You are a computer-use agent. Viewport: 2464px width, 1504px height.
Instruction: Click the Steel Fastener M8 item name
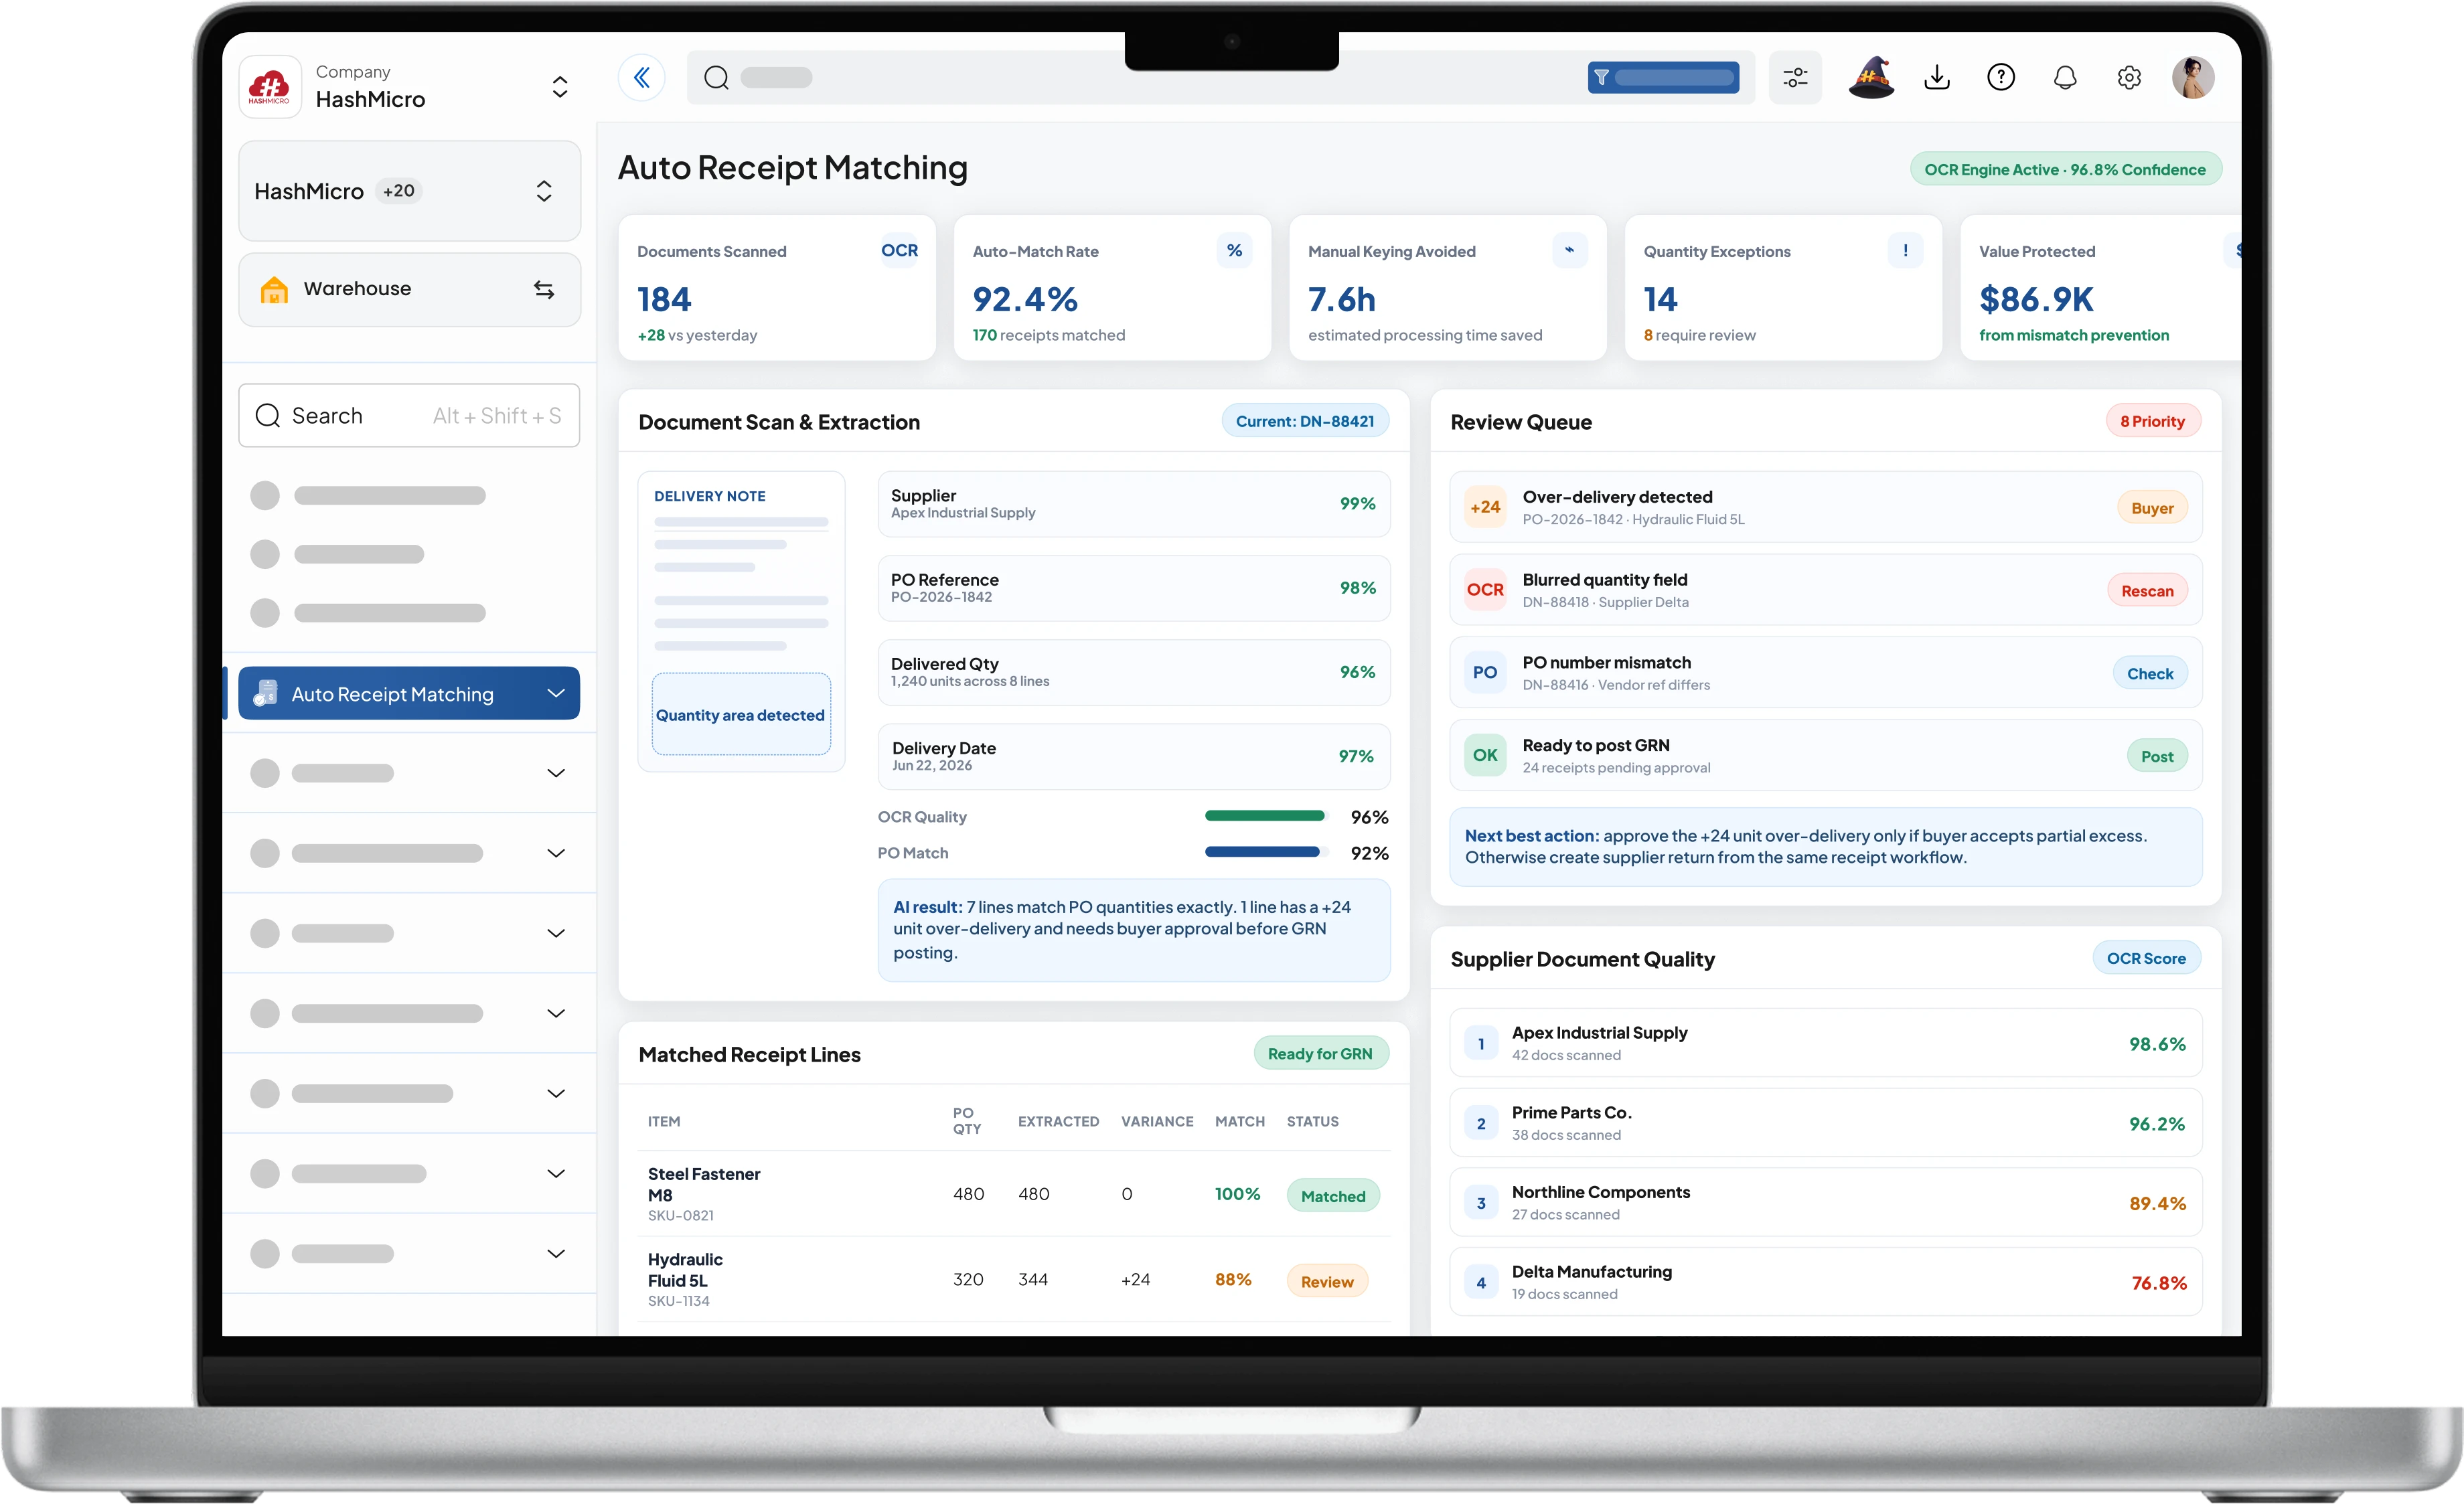coord(704,1184)
